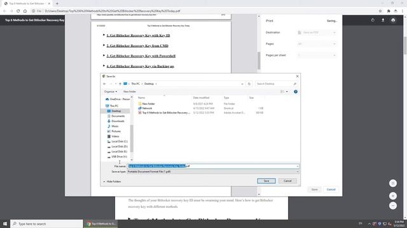Click the PDF zoom out button
Viewport: 407px width, 228px height.
393,206
